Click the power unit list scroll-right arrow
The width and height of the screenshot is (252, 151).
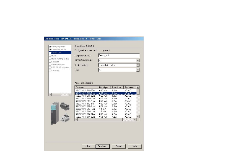click(x=135, y=119)
